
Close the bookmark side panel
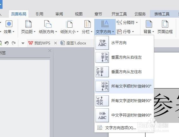click(x=50, y=50)
